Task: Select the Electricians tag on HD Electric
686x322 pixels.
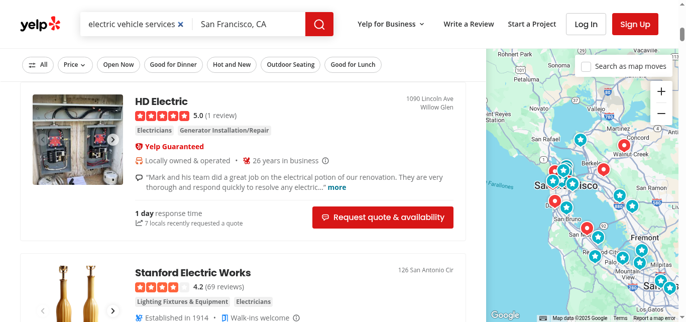Action: (155, 131)
